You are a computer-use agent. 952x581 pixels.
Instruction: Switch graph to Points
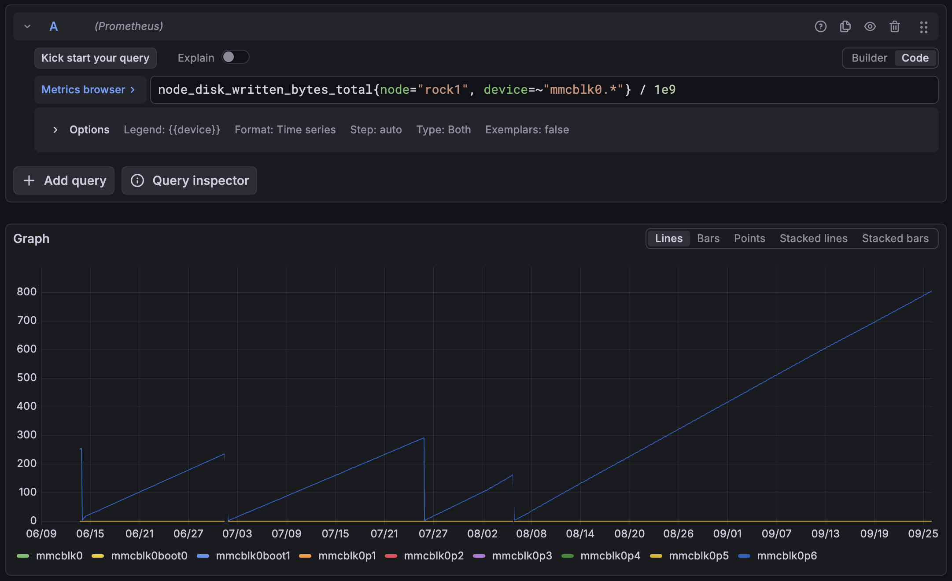click(749, 239)
